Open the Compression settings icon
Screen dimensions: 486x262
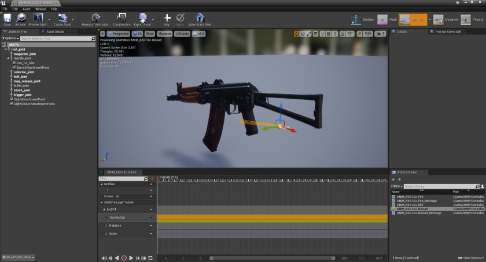click(122, 18)
